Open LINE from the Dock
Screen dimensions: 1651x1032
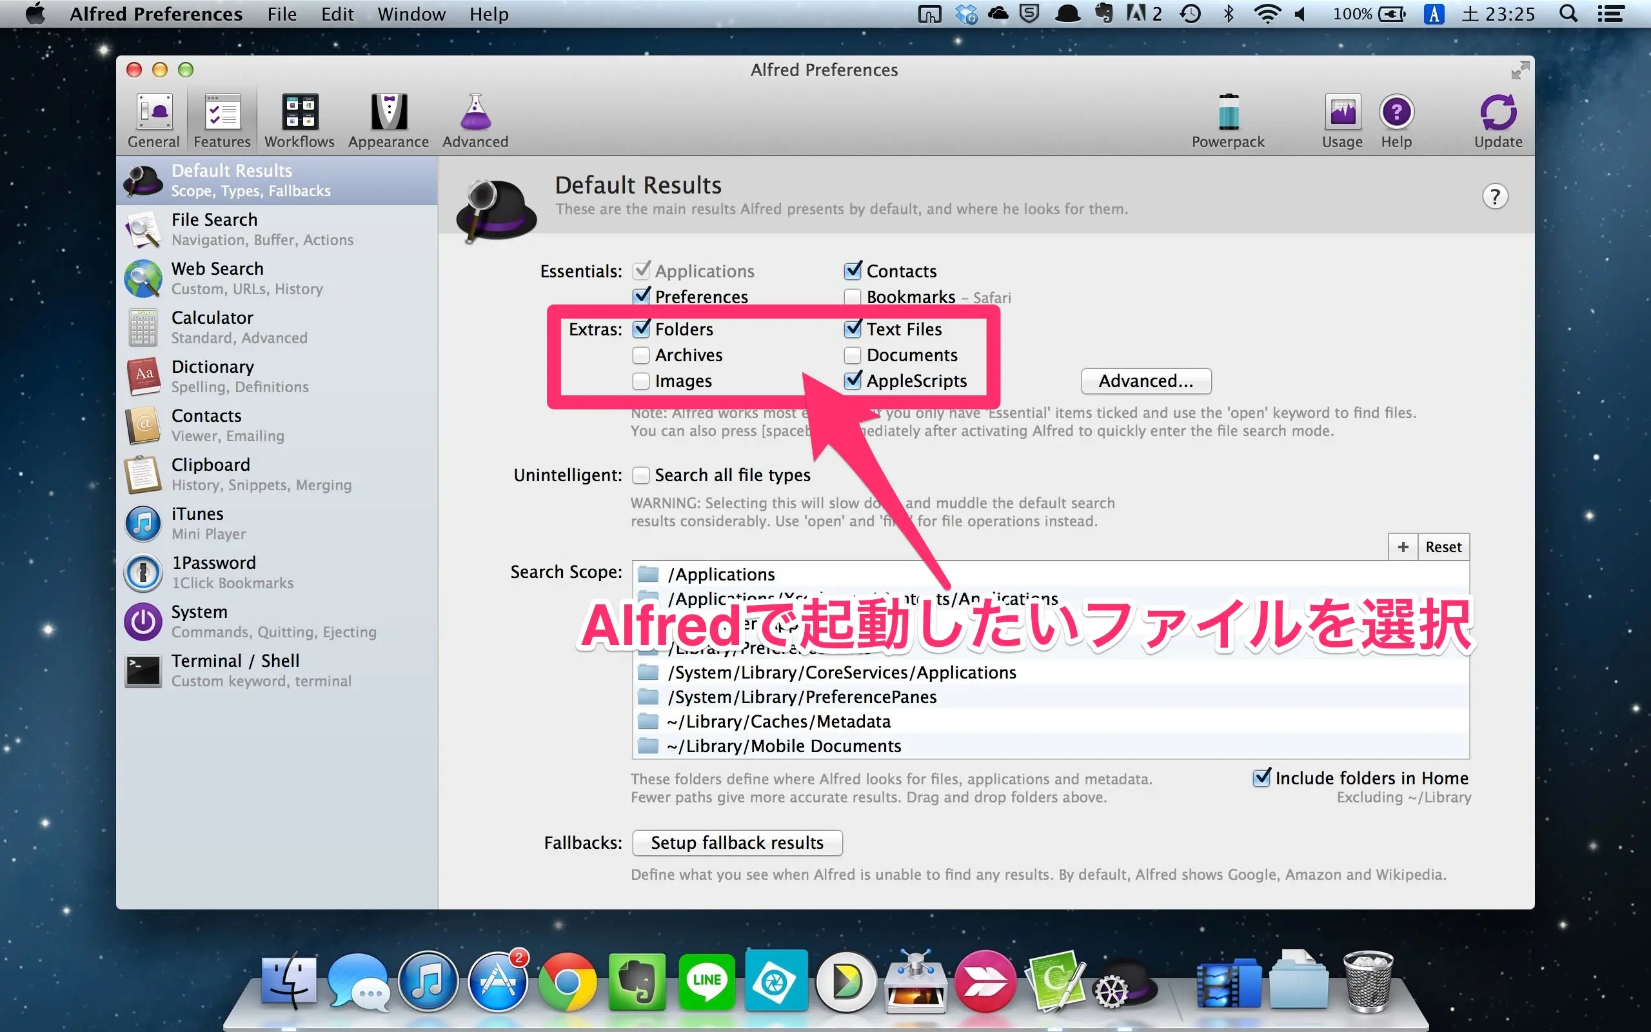click(707, 982)
